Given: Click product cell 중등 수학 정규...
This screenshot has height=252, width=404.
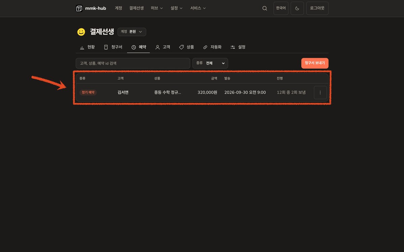Looking at the screenshot, I should [x=167, y=92].
